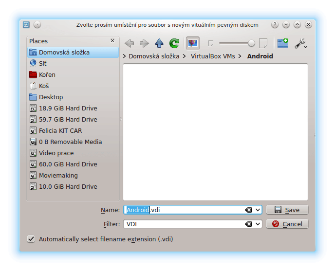Image resolution: width=335 pixels, height=271 pixels.
Task: Open Kořen root folder in Places
Action: pyautogui.click(x=73, y=75)
